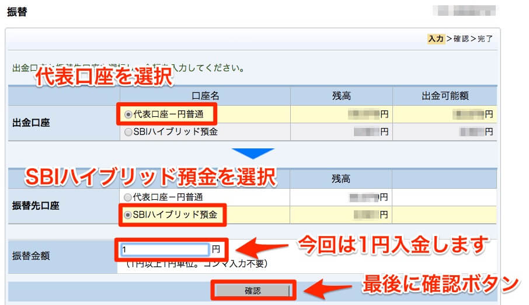
Task: Click the 振替 page heading
Action: (17, 12)
